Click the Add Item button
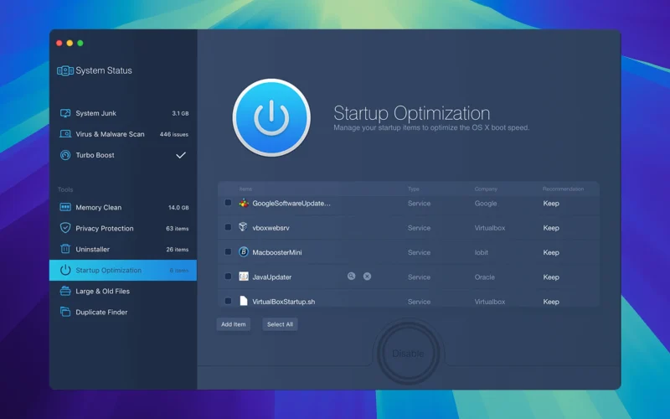The width and height of the screenshot is (670, 419). click(234, 324)
